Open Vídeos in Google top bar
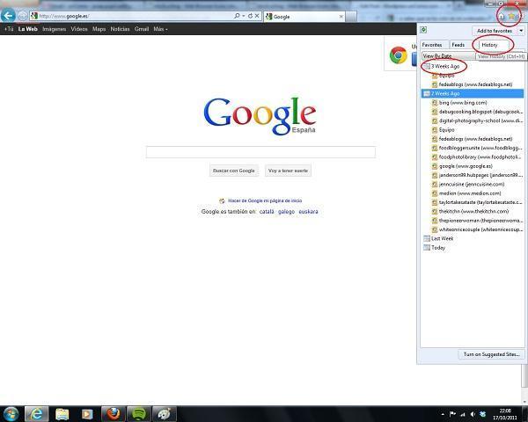 click(x=79, y=29)
